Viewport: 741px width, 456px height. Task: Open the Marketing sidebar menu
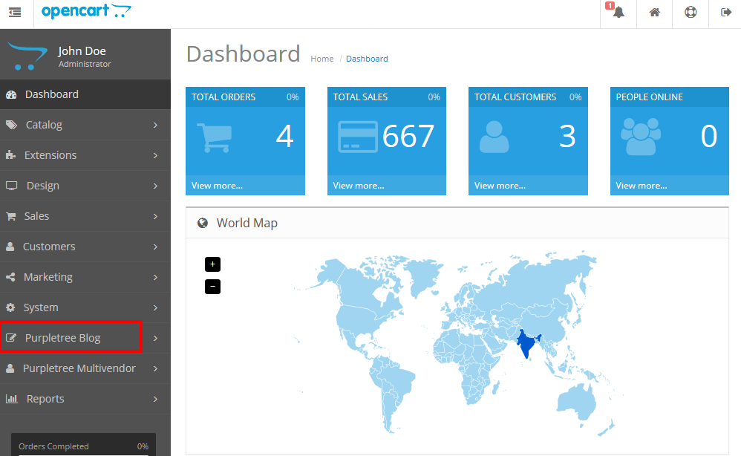pos(85,277)
